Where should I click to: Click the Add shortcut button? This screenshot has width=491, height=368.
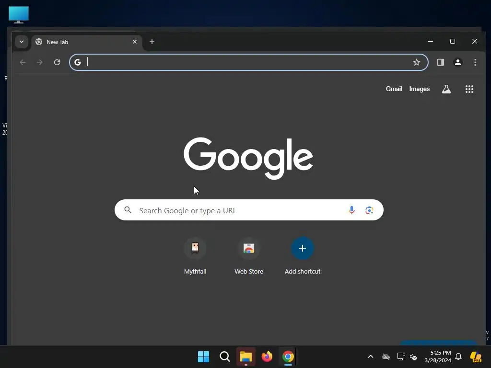(303, 256)
